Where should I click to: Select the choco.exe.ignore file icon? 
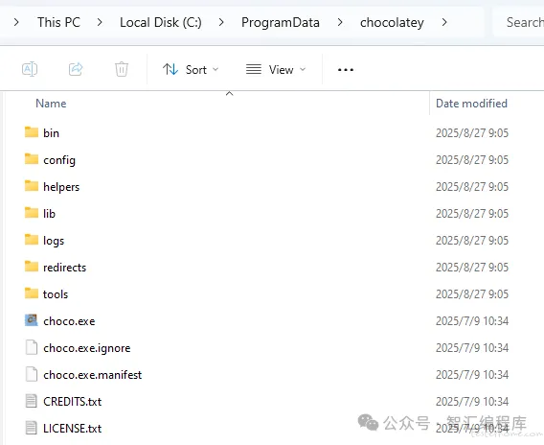click(x=32, y=347)
